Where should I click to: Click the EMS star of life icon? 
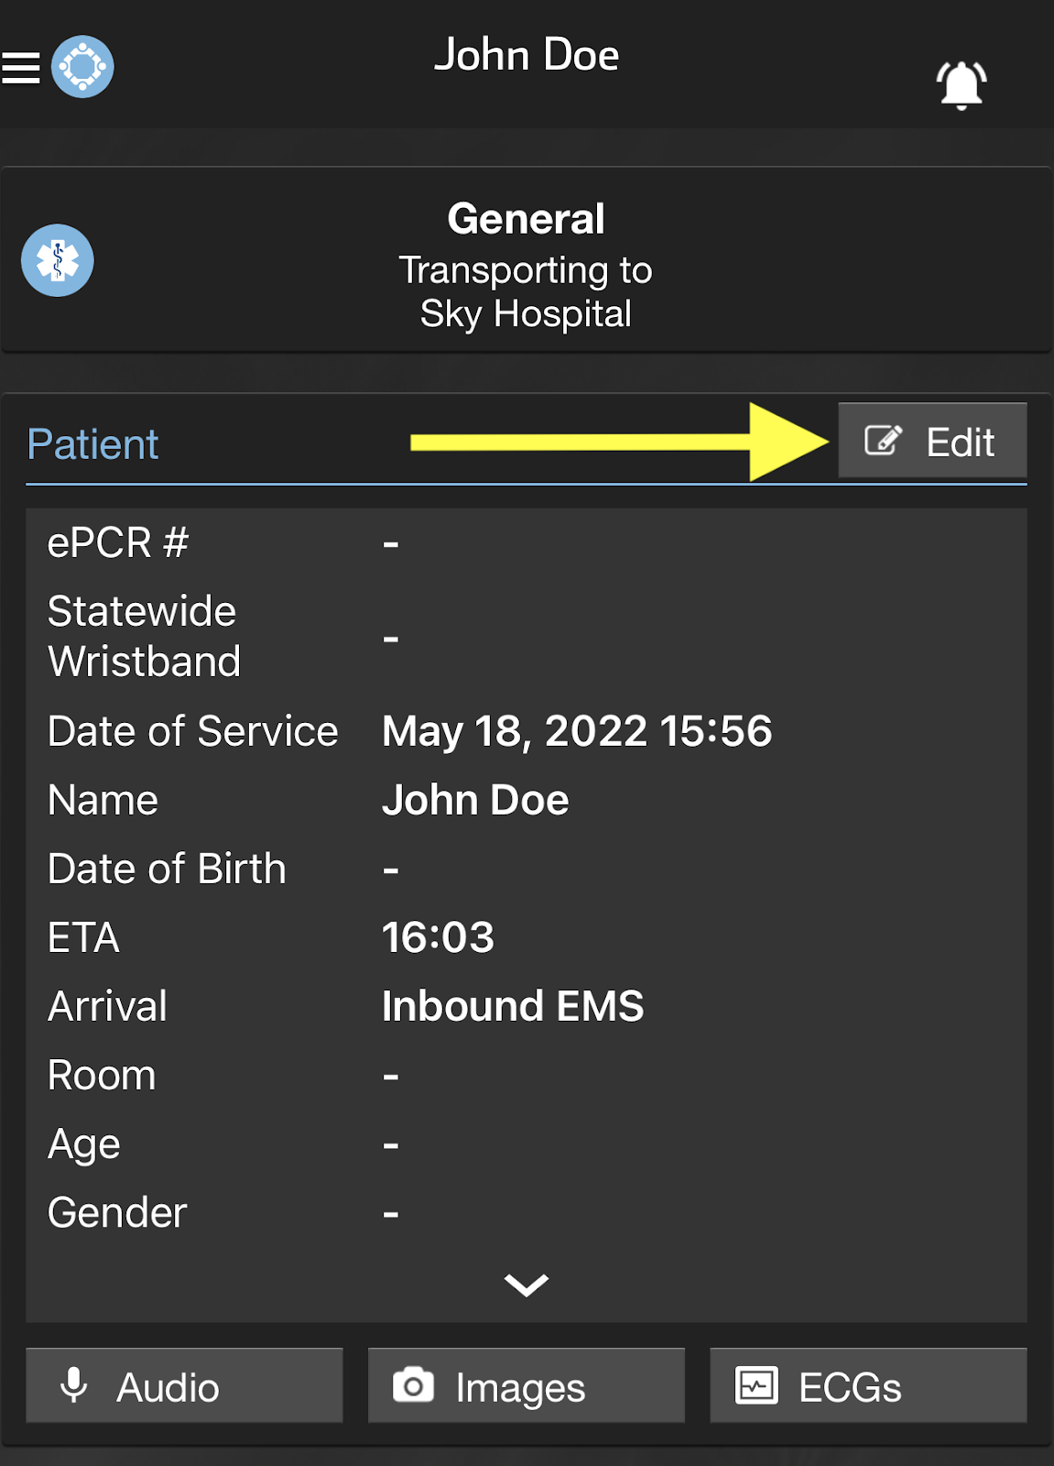pos(58,260)
